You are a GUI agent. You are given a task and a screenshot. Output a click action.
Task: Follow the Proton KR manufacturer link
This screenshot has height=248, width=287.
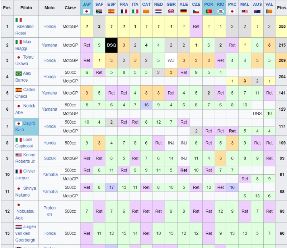[50, 211]
